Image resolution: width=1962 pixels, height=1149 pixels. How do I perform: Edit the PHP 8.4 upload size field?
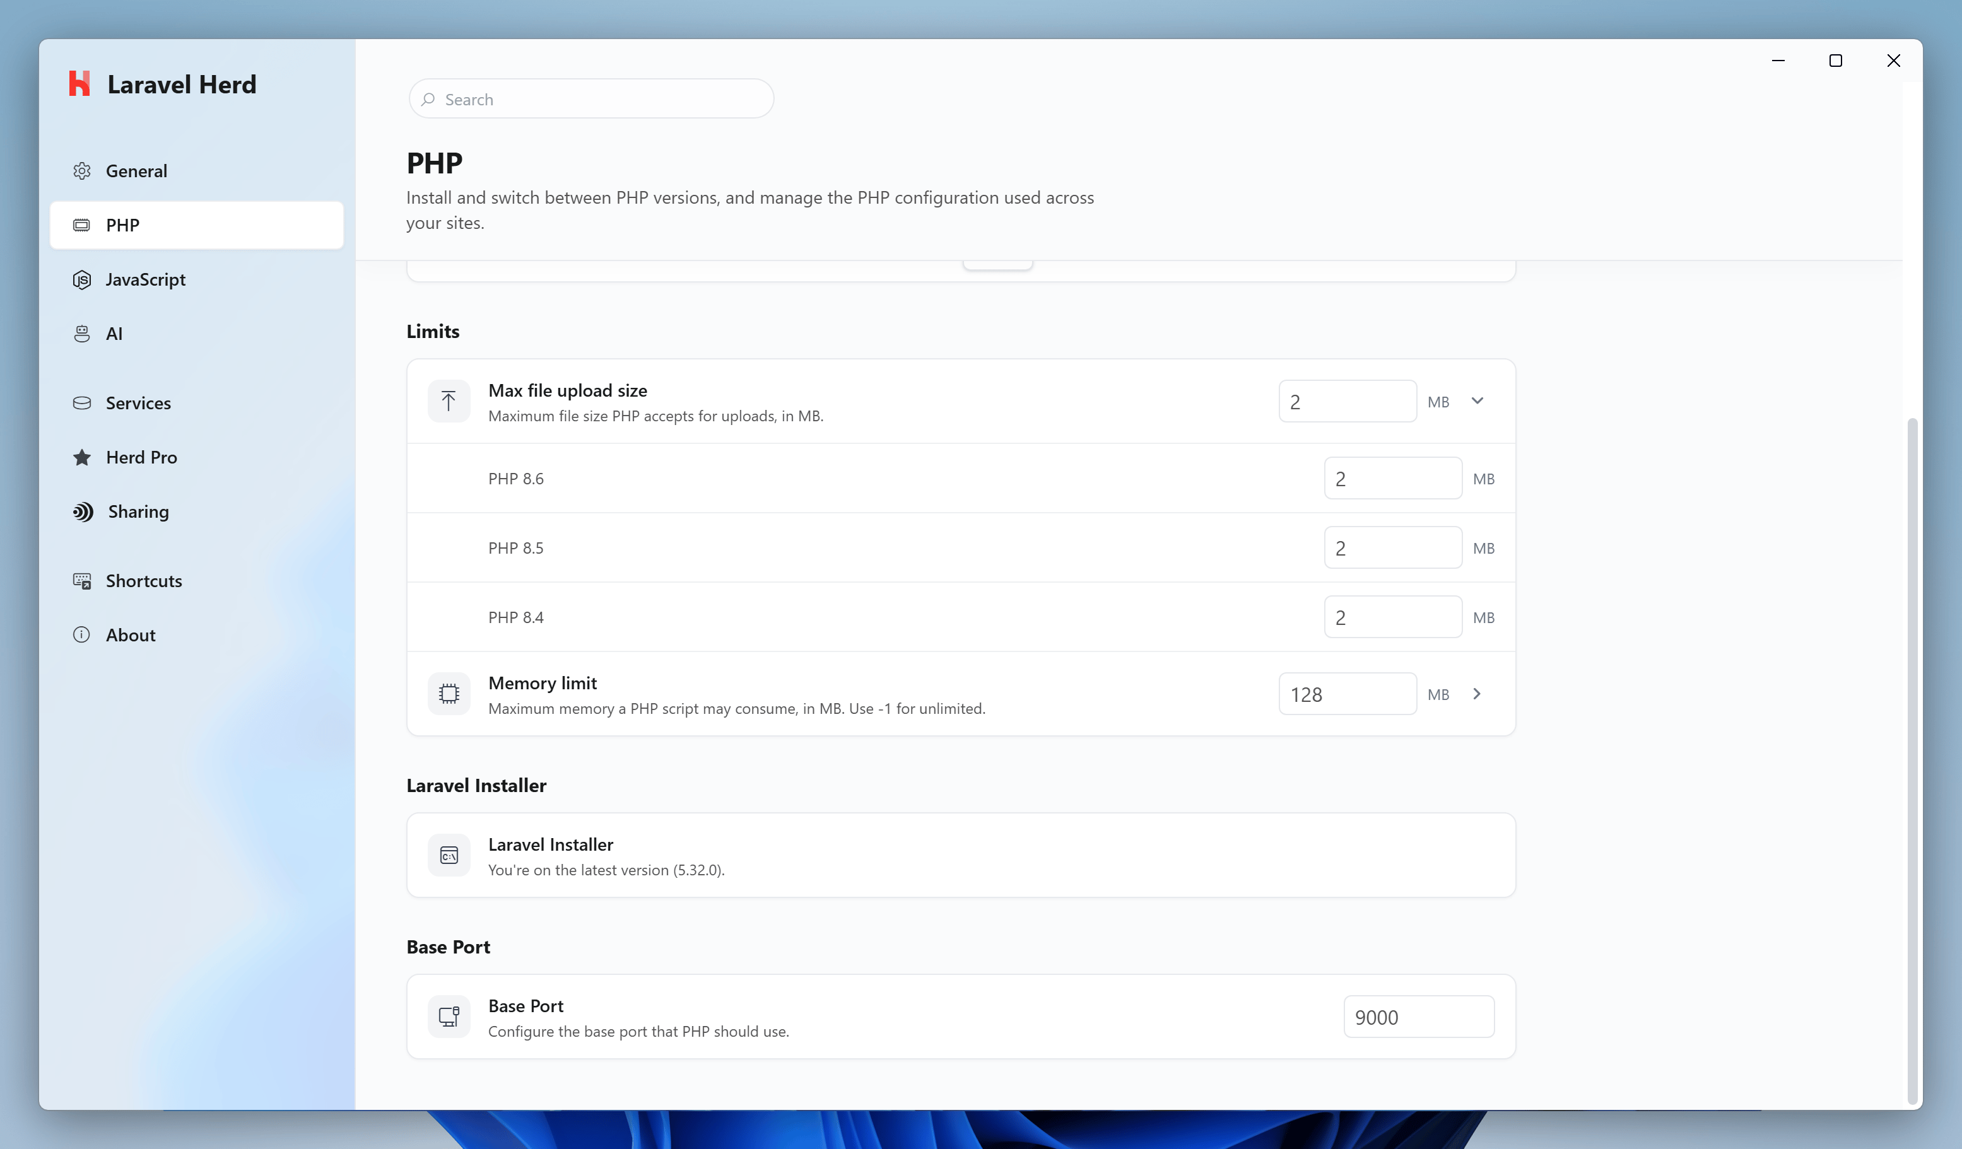1393,617
